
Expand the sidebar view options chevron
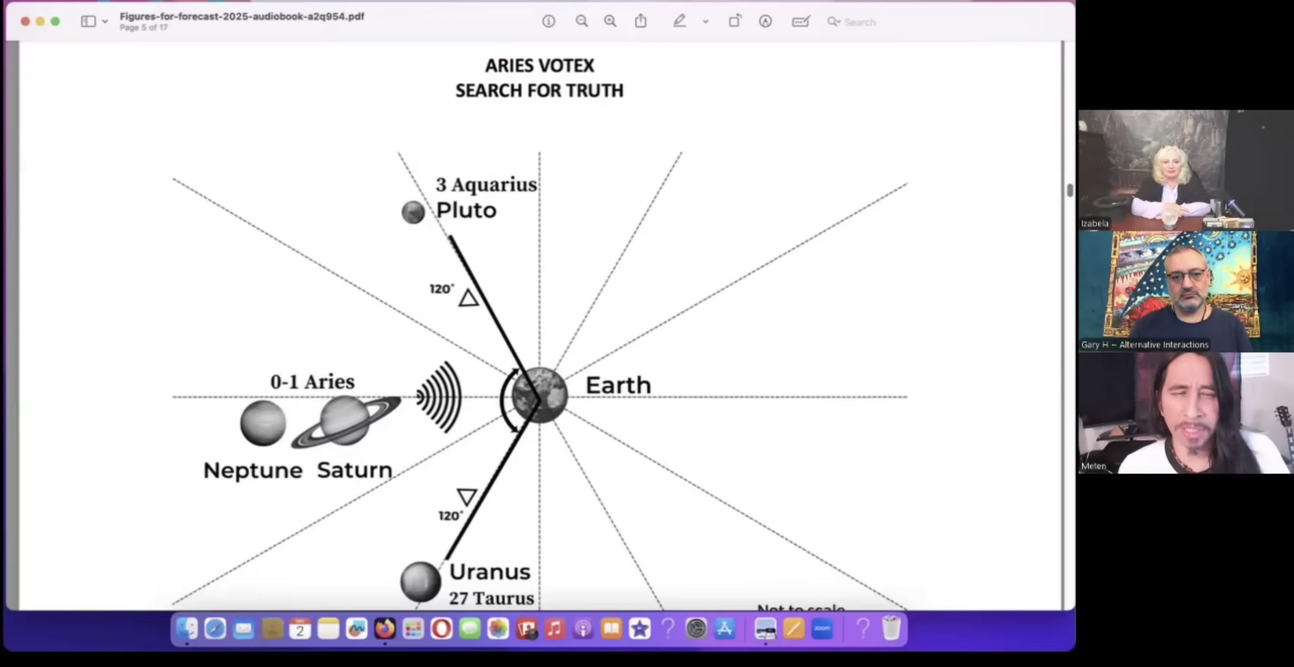coord(105,22)
